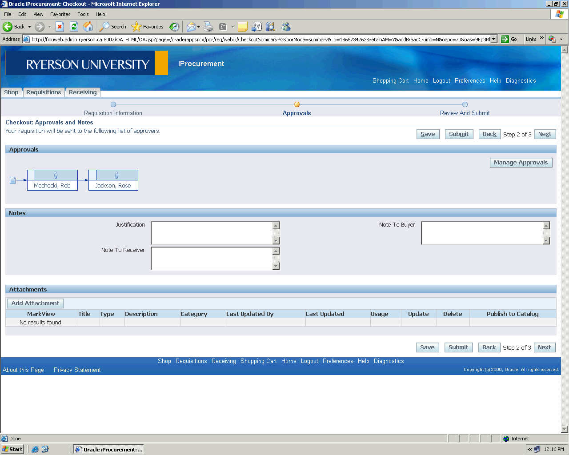Screen dimensions: 569x455
Task: Click the Mail toolbar icon
Action: coord(191,27)
